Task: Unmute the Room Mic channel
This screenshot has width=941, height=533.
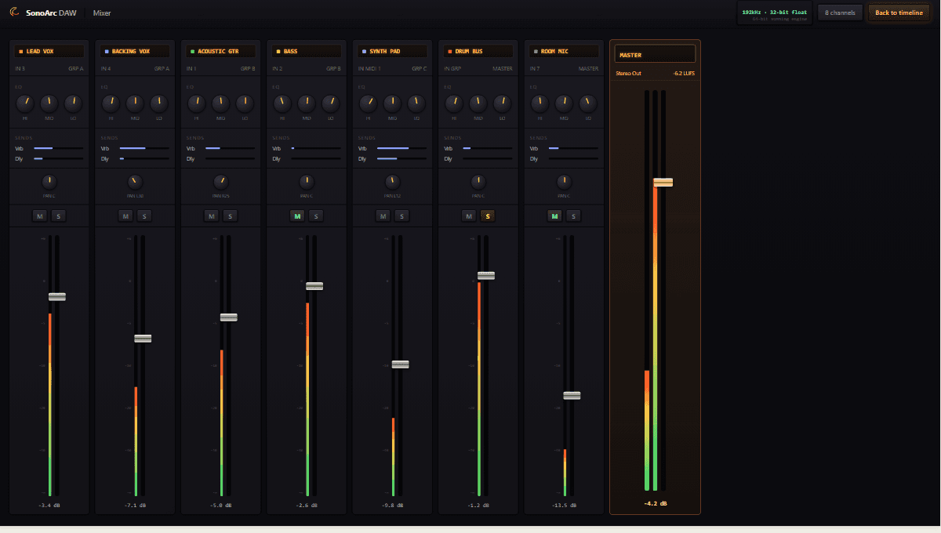Action: point(554,216)
